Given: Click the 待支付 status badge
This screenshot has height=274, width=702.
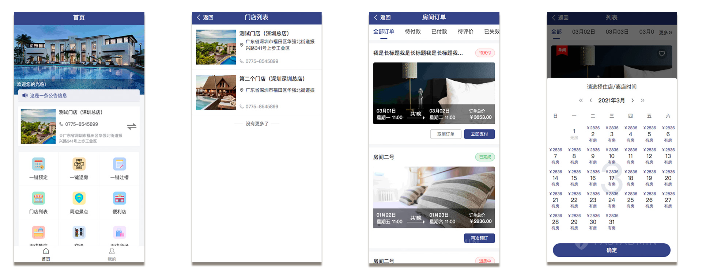Looking at the screenshot, I should tap(485, 53).
